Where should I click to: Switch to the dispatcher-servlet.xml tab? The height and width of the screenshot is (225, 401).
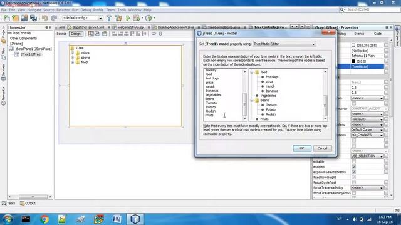pyautogui.click(x=88, y=27)
